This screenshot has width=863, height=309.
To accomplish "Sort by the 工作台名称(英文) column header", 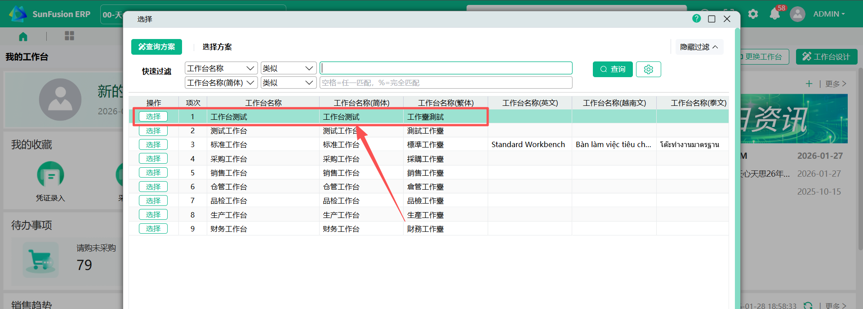I will 529,103.
